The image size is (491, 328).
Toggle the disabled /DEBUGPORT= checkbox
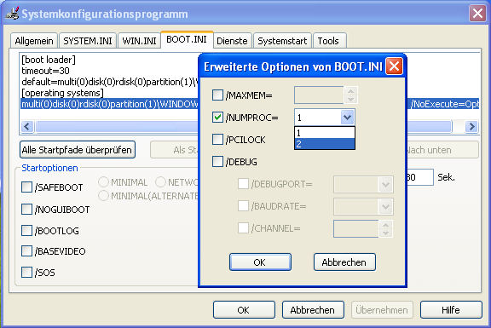click(243, 184)
